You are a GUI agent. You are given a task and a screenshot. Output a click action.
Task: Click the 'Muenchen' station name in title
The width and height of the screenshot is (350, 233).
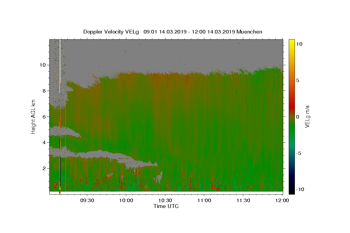(x=249, y=32)
